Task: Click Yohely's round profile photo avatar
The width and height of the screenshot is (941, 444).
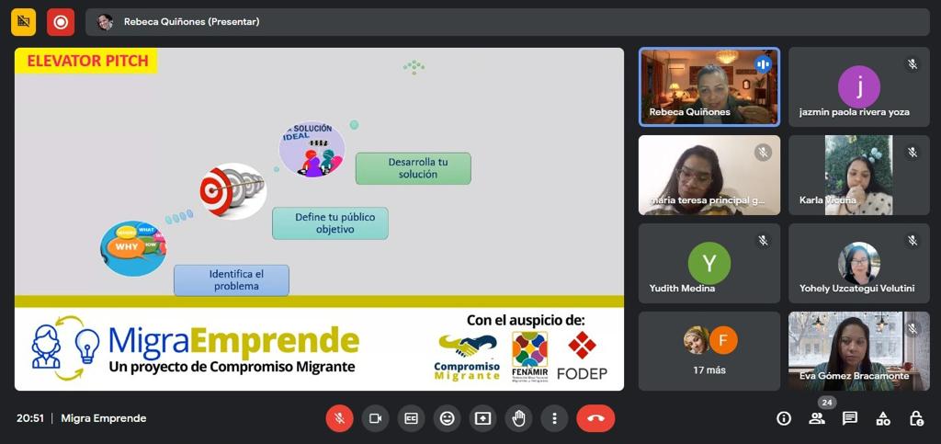Action: coord(859,263)
